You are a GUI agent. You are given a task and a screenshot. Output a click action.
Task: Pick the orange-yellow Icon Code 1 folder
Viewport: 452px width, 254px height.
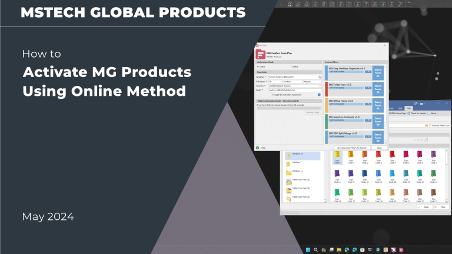[351, 157]
